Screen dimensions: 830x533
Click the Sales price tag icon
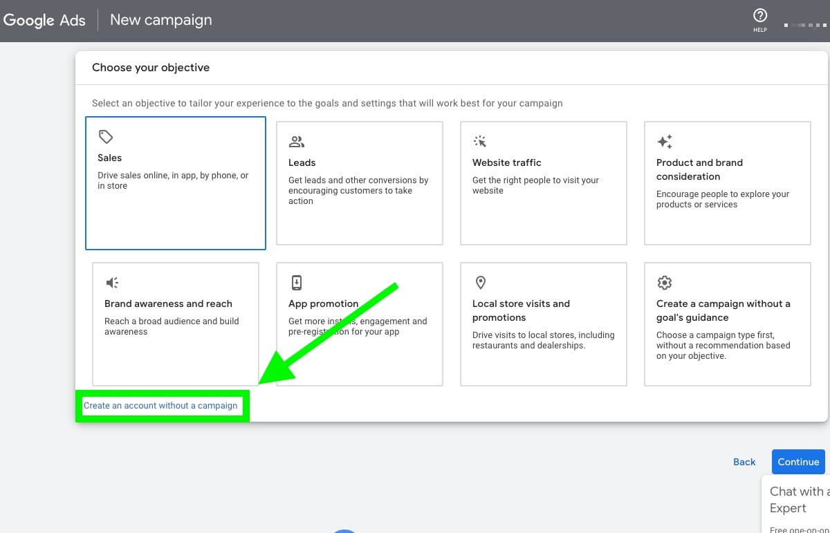pos(106,136)
